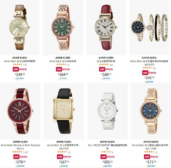Open the AK/2706 leather watch title

[64, 147]
